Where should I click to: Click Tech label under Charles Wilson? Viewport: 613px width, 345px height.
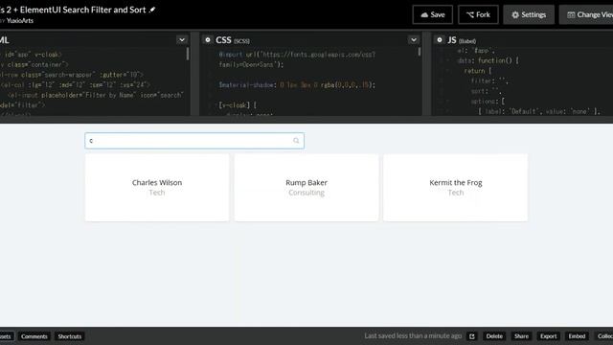[157, 193]
